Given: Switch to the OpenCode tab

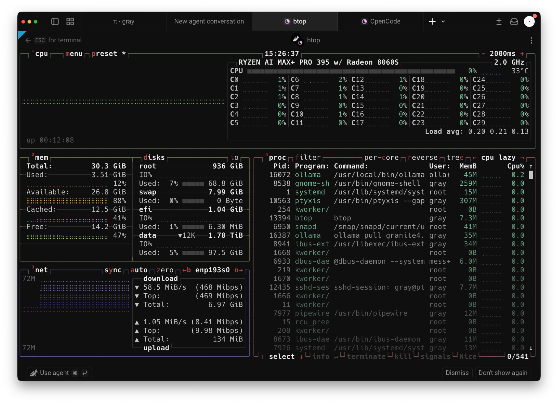Looking at the screenshot, I should 381,21.
